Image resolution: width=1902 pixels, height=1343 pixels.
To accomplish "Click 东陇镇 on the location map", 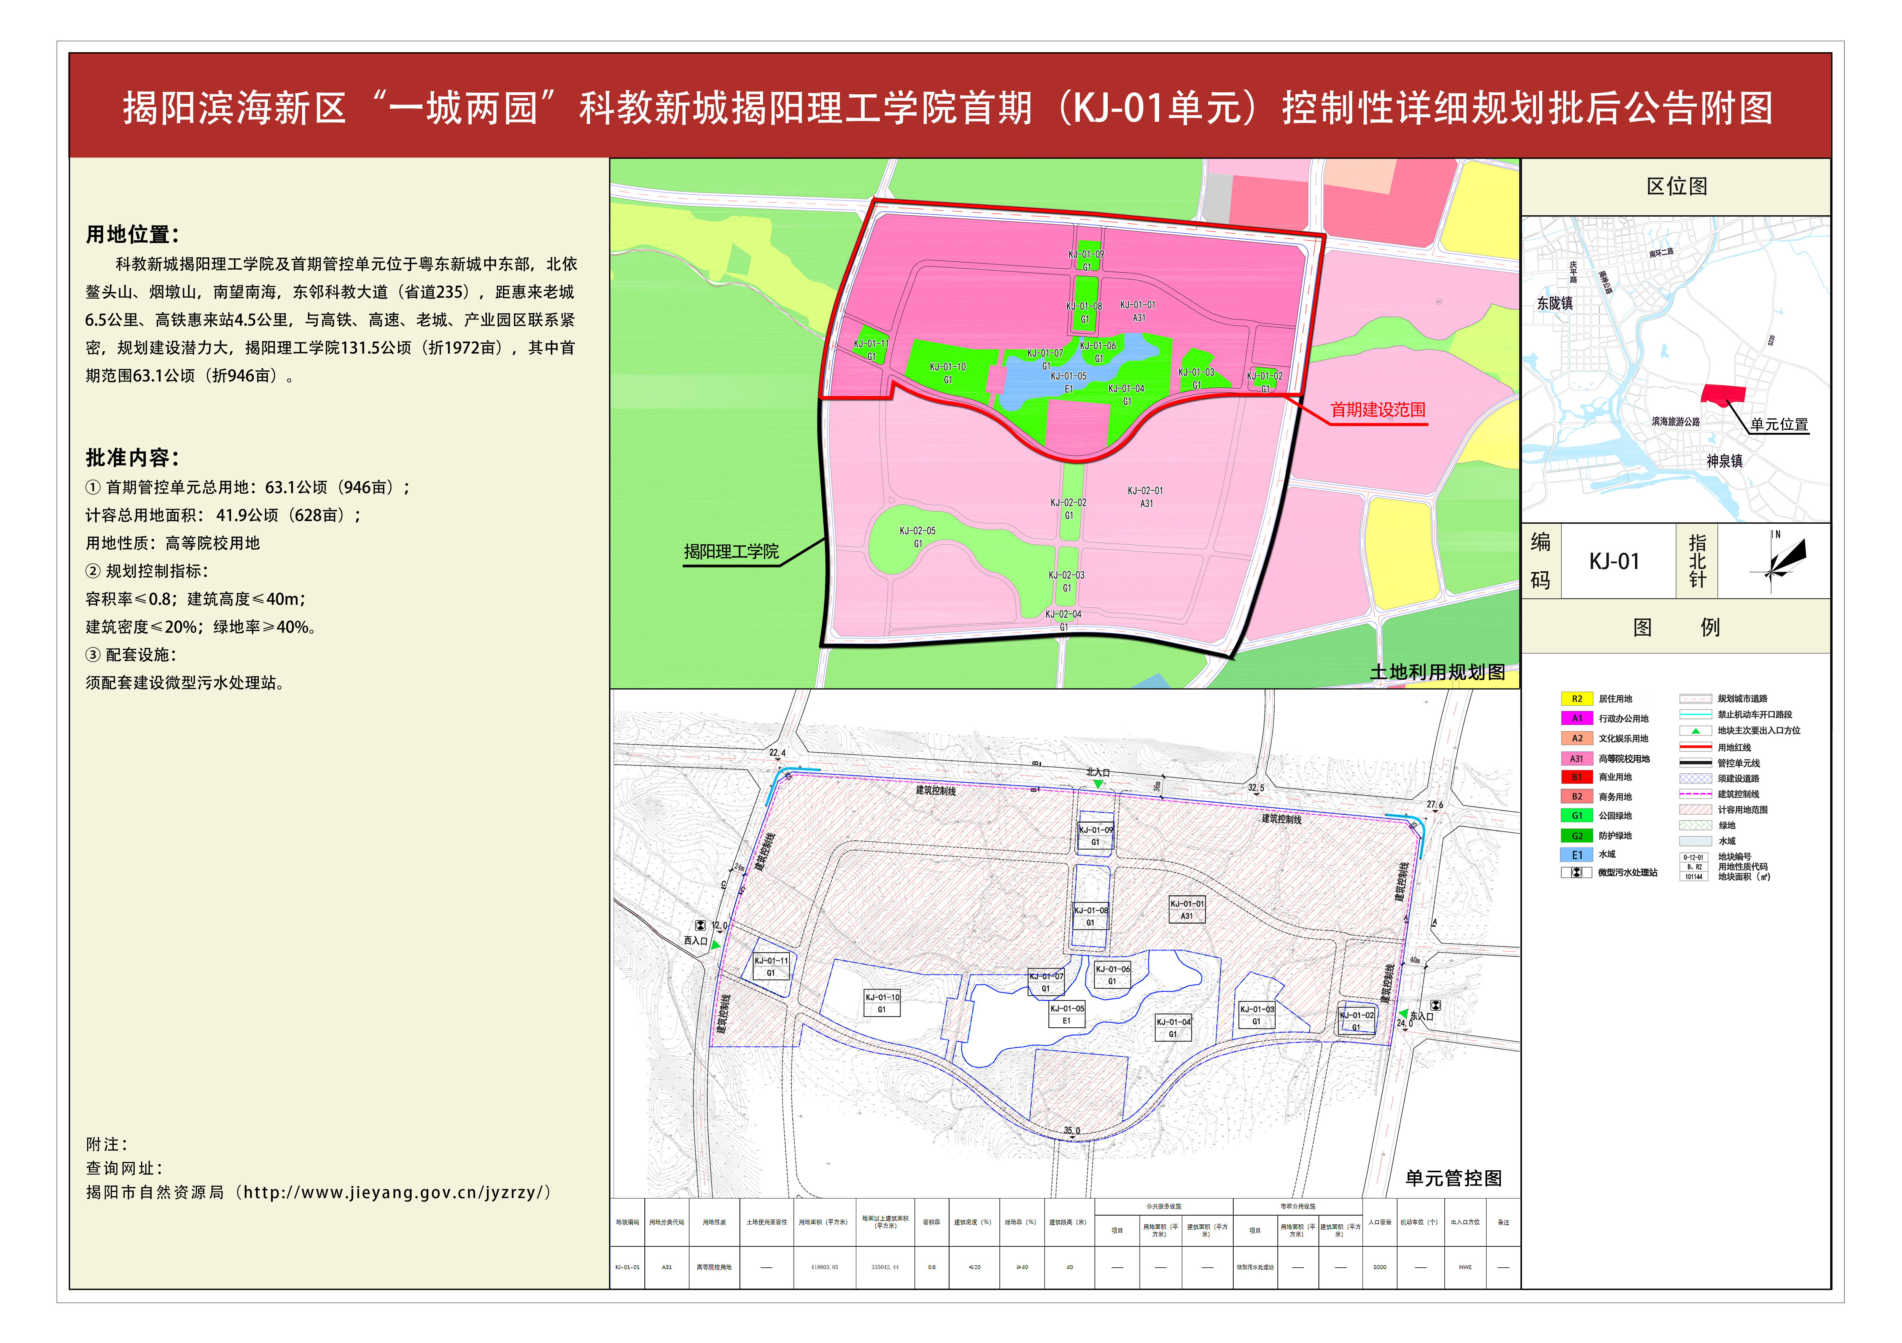I will point(1555,303).
